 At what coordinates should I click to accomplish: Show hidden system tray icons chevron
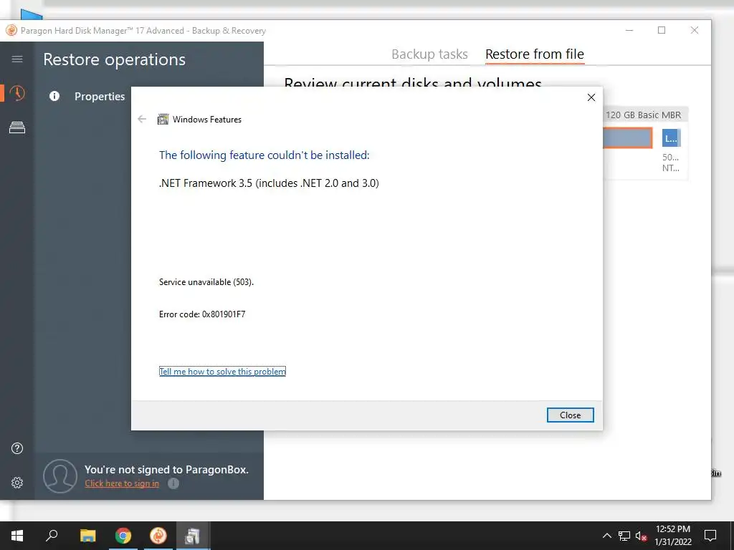coord(606,536)
